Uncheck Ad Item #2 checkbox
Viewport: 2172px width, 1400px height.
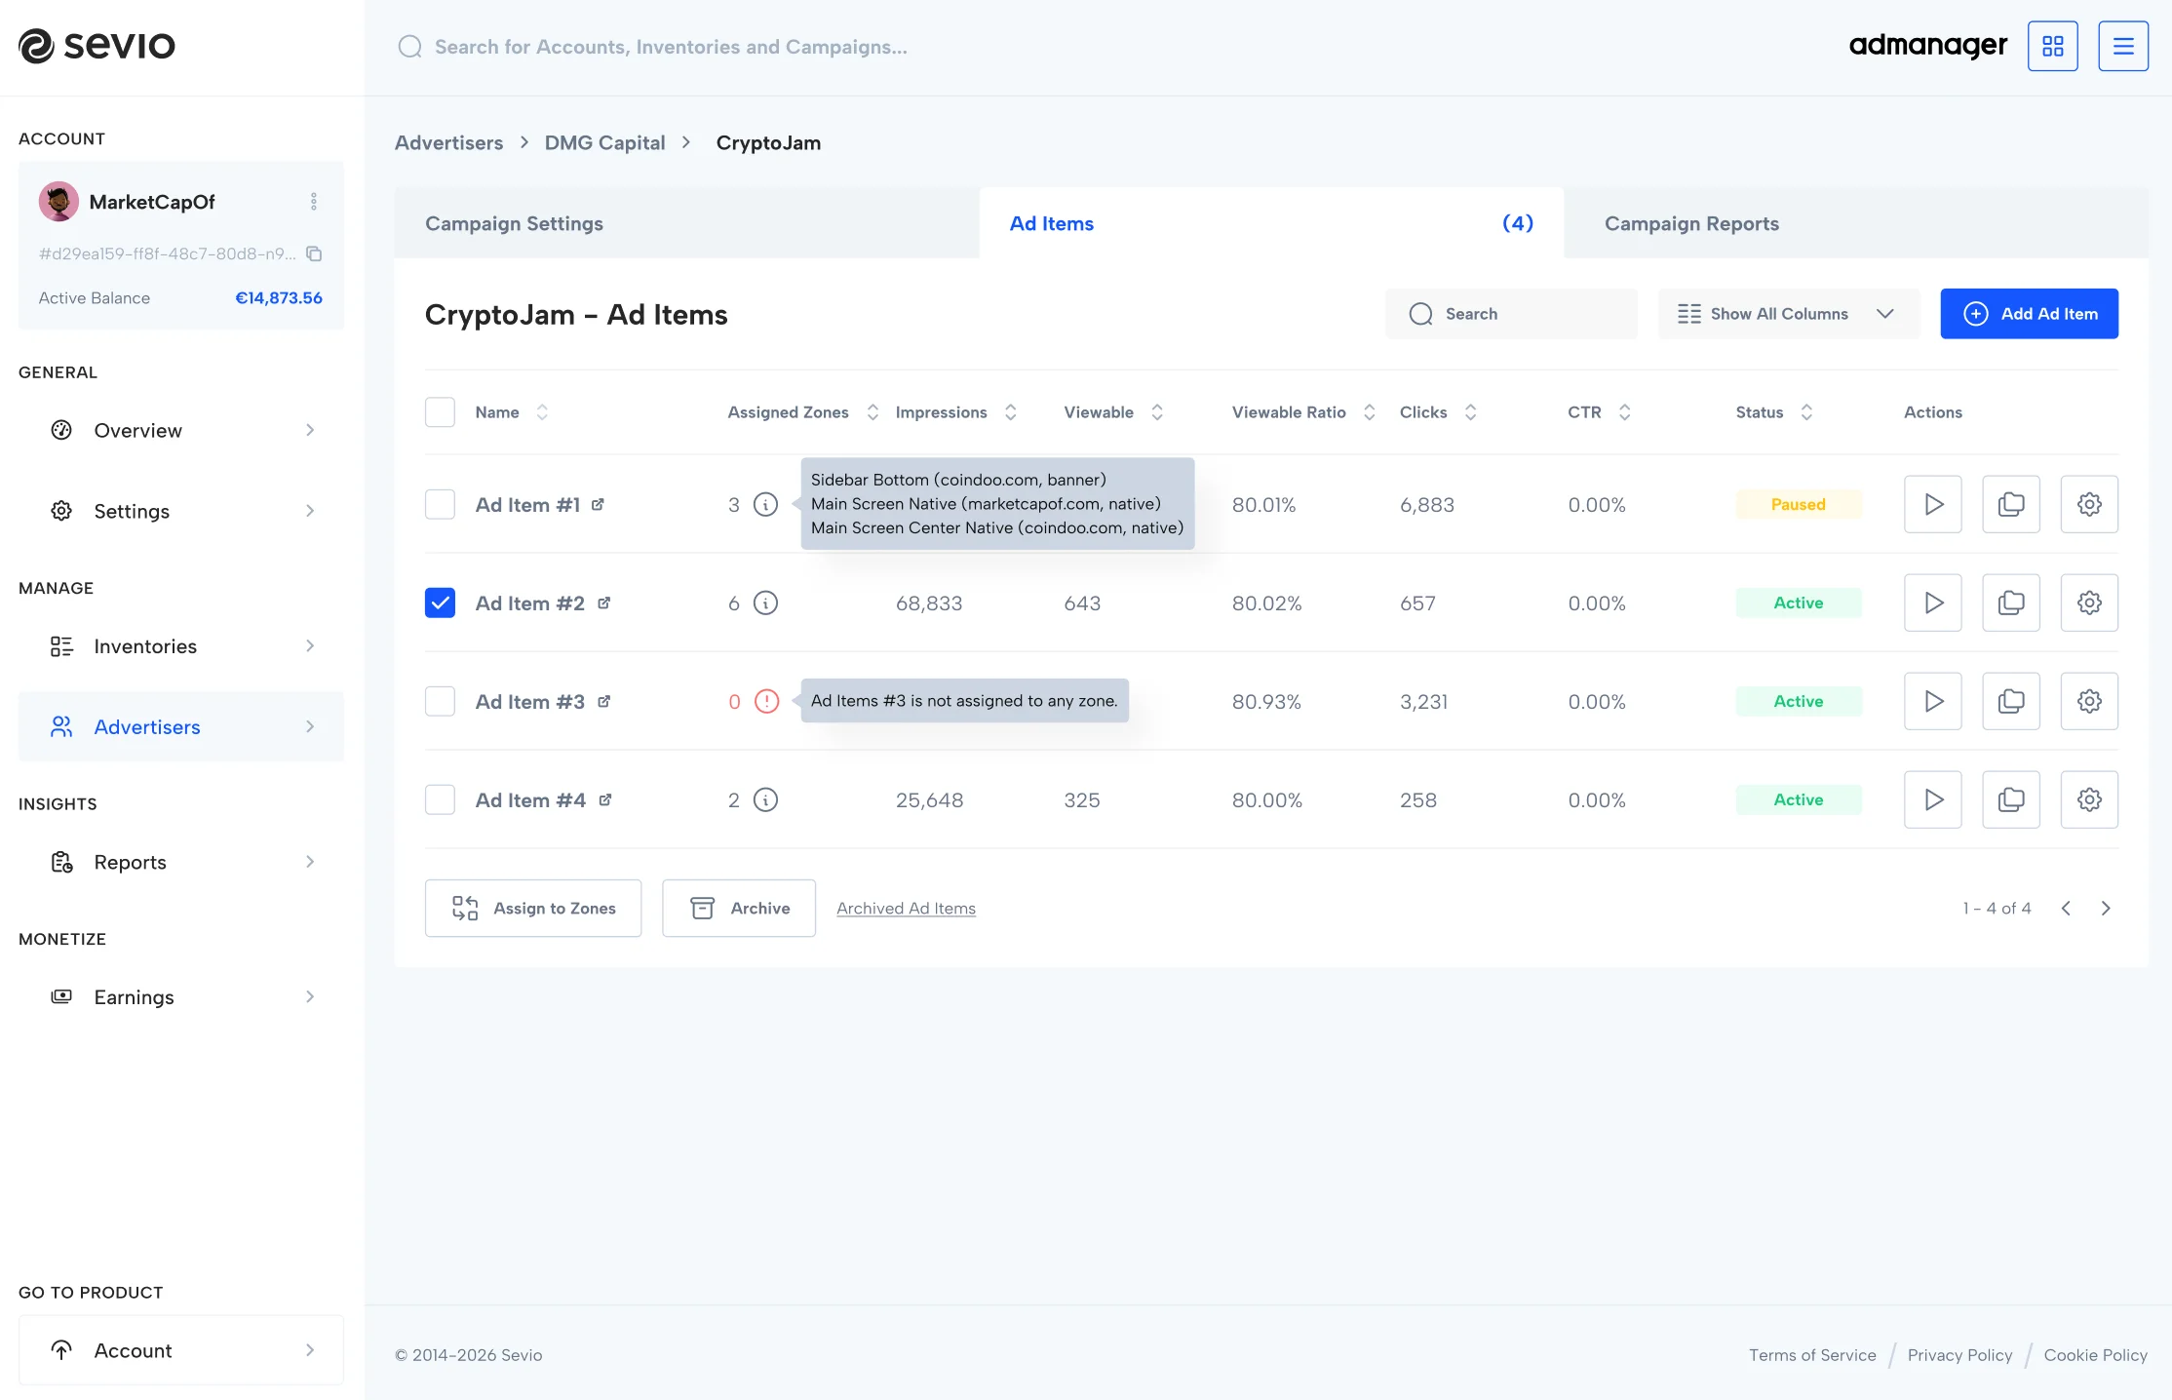(x=440, y=603)
